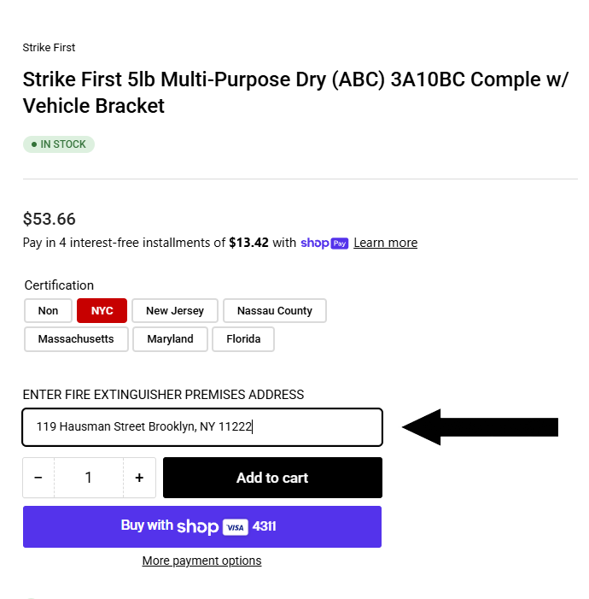This screenshot has width=589, height=599.
Task: Open the Shop Pay Learn more link
Action: 386,243
